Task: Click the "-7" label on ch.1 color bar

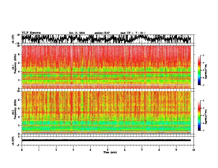Action: (x=203, y=85)
